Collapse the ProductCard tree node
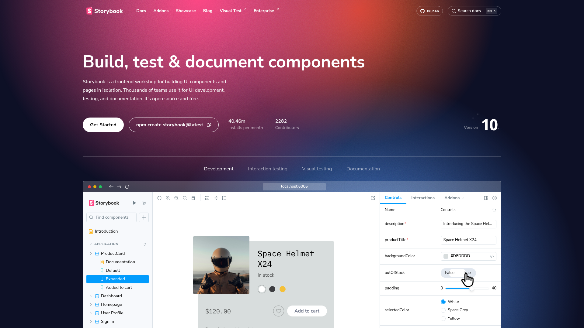The height and width of the screenshot is (328, 584). coord(91,254)
